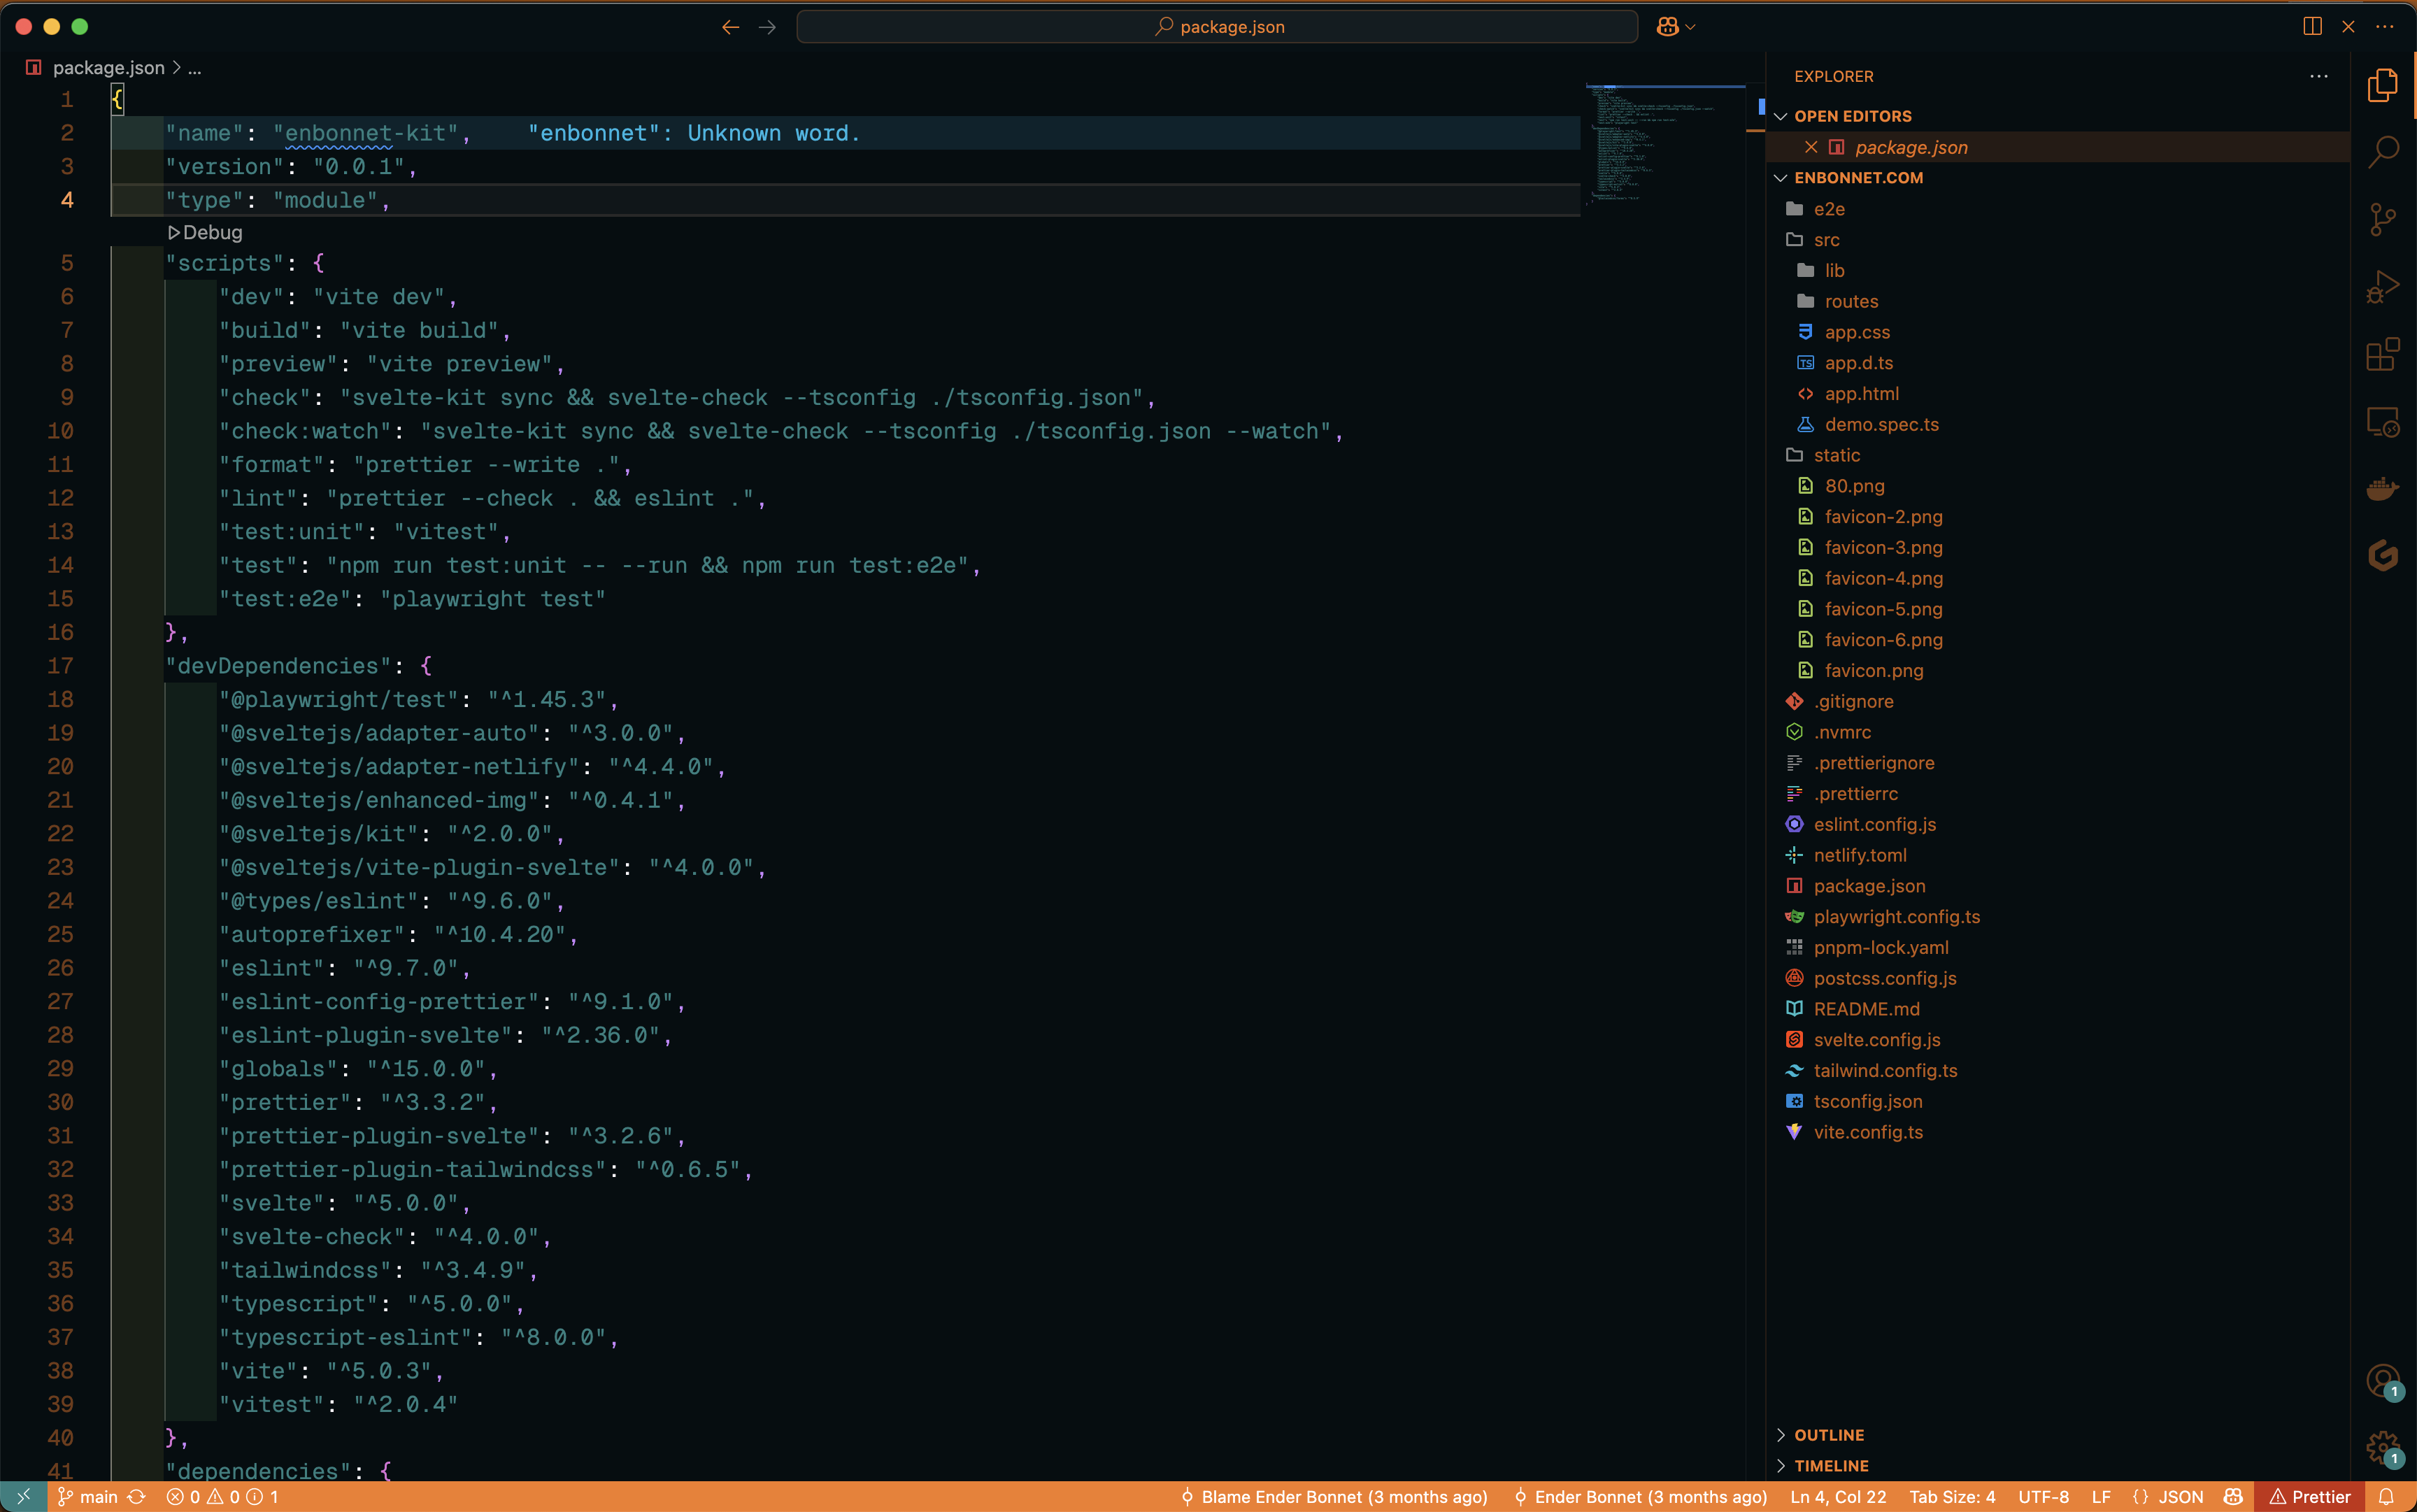
Task: Split the editor right
Action: 2312,27
